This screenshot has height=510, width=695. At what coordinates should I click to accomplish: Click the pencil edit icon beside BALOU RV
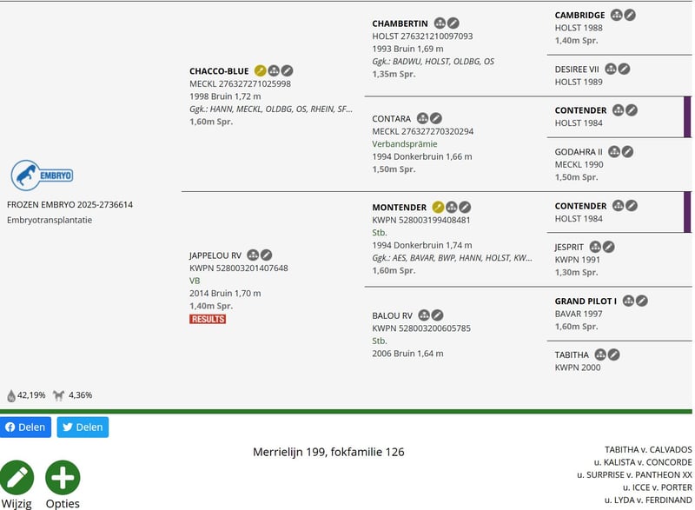[438, 315]
